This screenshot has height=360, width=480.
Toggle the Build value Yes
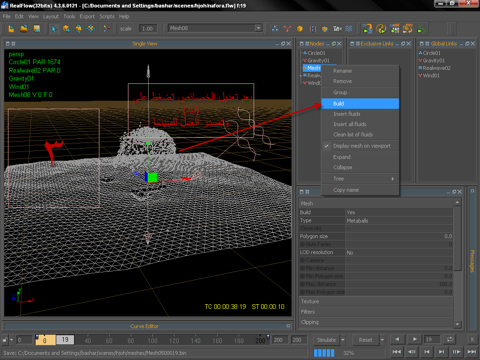click(x=399, y=212)
